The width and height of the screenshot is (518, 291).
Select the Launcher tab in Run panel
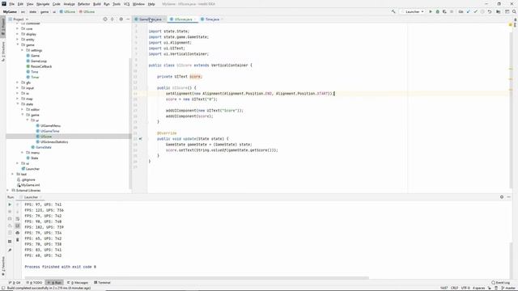pyautogui.click(x=31, y=197)
